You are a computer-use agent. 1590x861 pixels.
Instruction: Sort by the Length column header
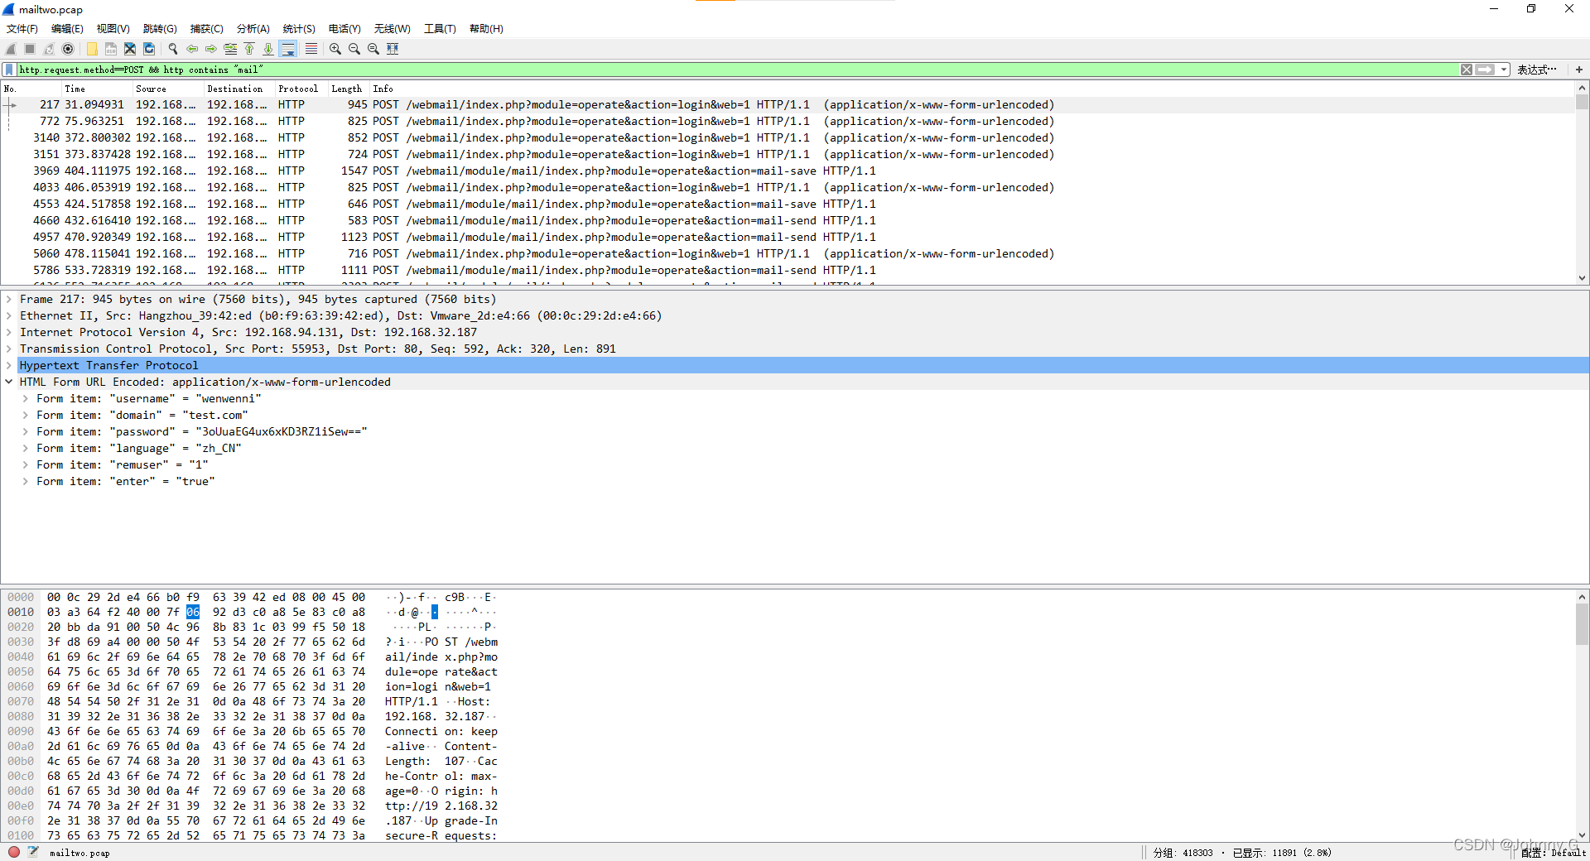349,89
